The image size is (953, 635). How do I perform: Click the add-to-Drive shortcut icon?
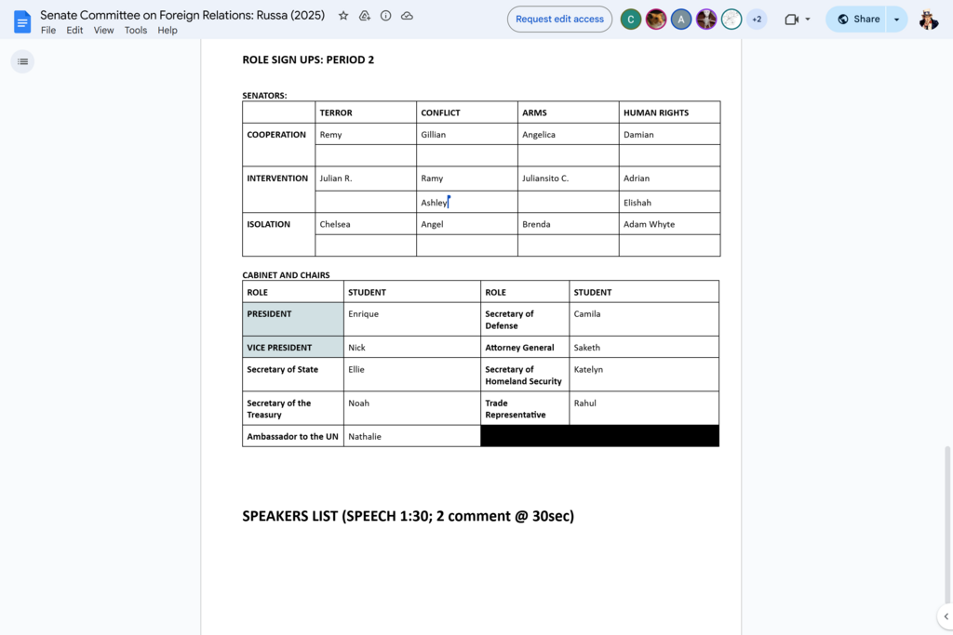[x=365, y=16]
